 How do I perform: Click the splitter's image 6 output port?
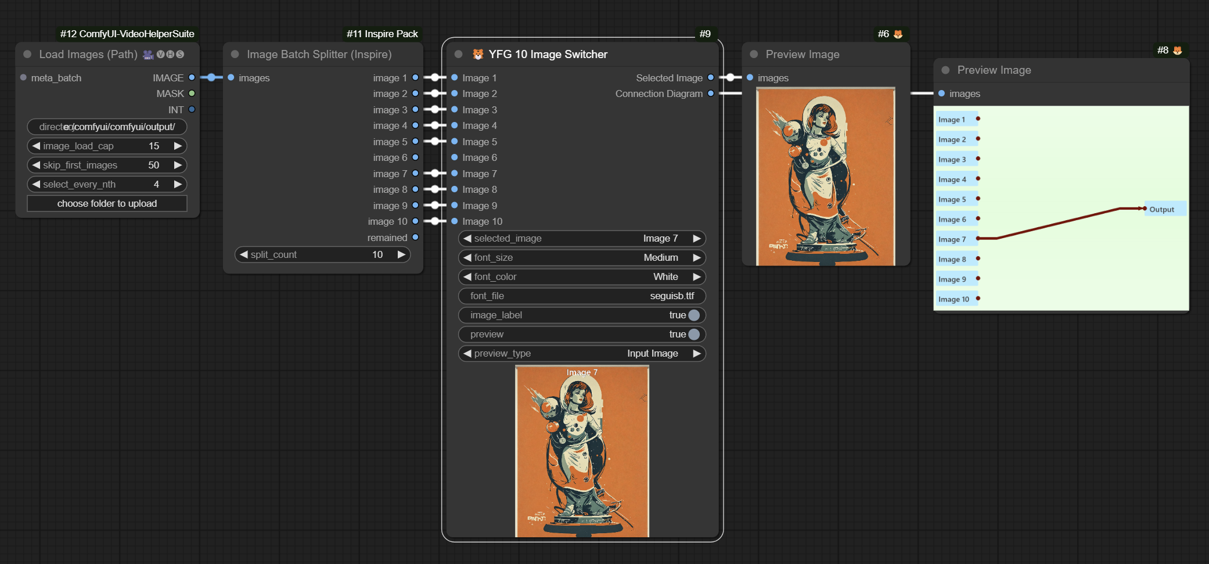point(415,157)
